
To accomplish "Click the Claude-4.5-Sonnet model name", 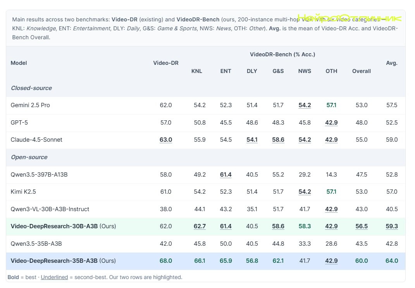I will (x=36, y=139).
